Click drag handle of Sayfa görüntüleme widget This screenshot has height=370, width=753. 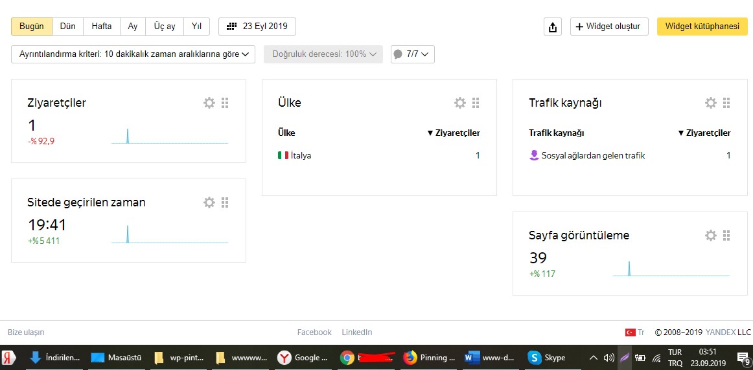click(x=726, y=235)
